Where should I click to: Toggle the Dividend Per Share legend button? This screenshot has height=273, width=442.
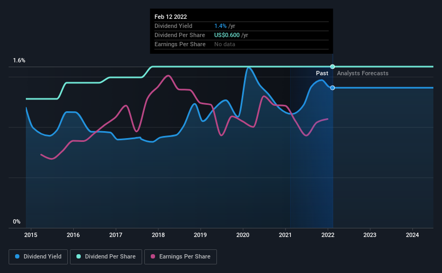[106, 257]
